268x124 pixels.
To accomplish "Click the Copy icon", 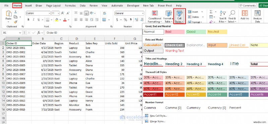I will pyautogui.click(x=15, y=17).
